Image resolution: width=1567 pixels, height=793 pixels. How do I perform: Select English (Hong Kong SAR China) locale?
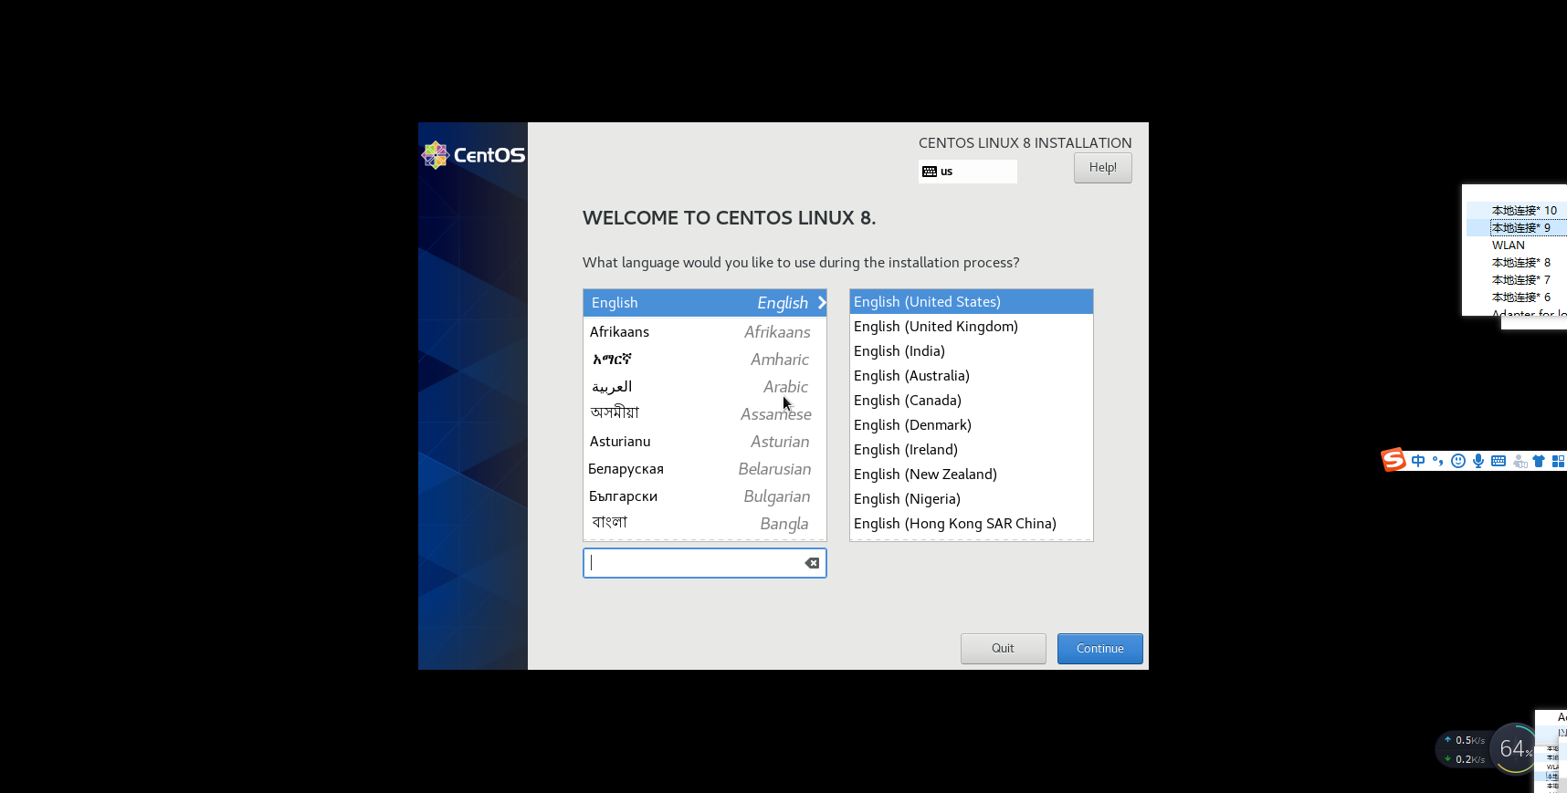[972, 524]
